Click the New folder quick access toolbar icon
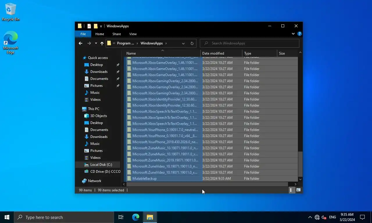The width and height of the screenshot is (372, 223). (95, 26)
